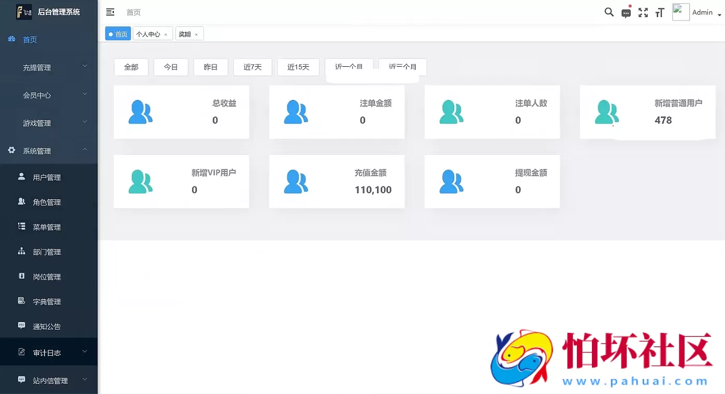Toggle the sidebar collapse hamburger icon
This screenshot has width=725, height=394.
click(x=110, y=11)
